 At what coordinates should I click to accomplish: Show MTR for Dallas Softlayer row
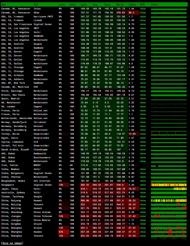[x=143, y=60]
